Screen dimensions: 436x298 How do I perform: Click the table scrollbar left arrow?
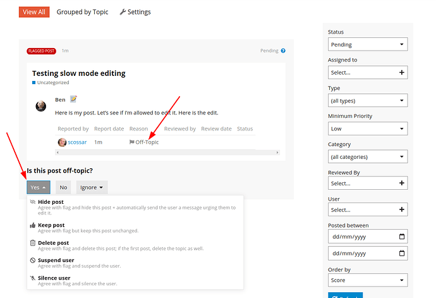click(58, 152)
